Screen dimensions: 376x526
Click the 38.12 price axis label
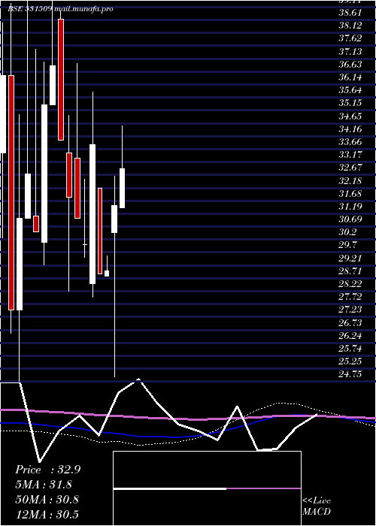tap(350, 26)
